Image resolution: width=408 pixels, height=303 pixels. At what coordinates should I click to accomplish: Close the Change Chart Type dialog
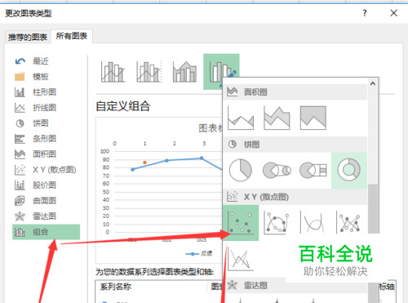393,13
